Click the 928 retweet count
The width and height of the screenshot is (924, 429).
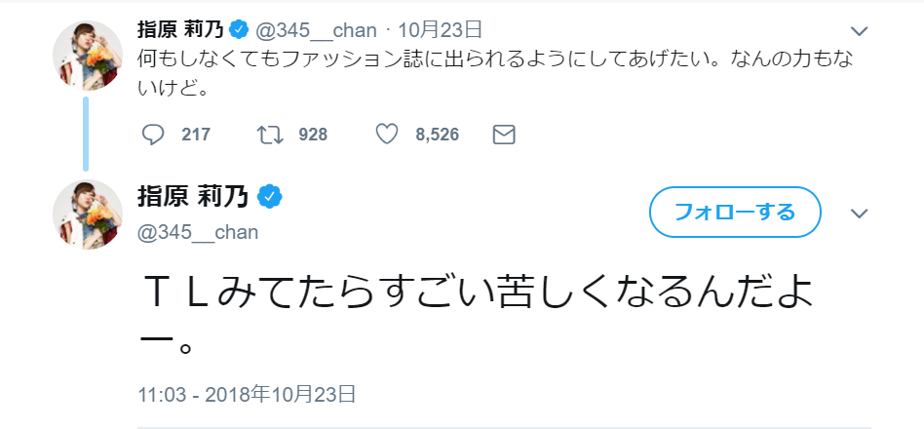[312, 135]
